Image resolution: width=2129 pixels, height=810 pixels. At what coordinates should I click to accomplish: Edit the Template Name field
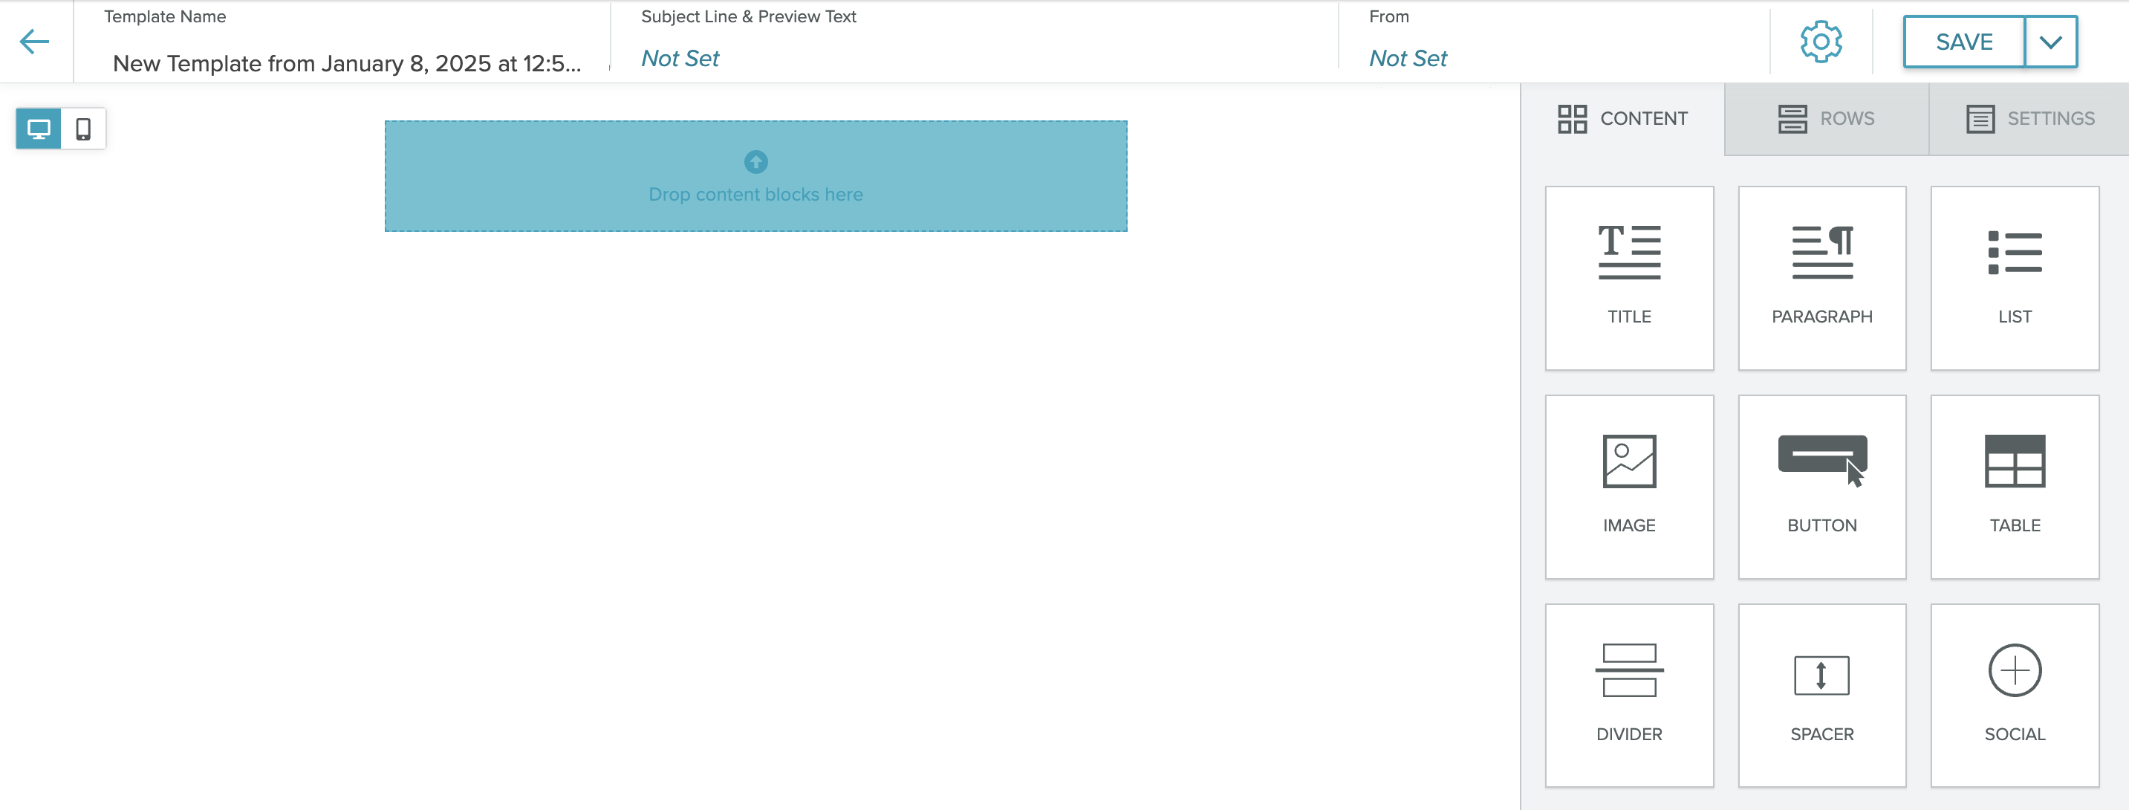point(346,64)
